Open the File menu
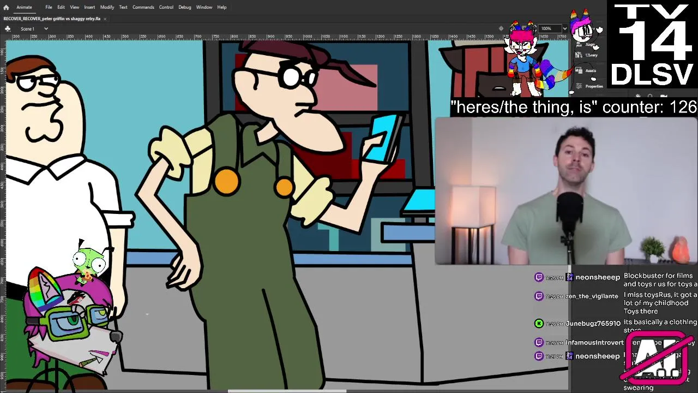Screen dimensions: 698x393 tap(49, 7)
